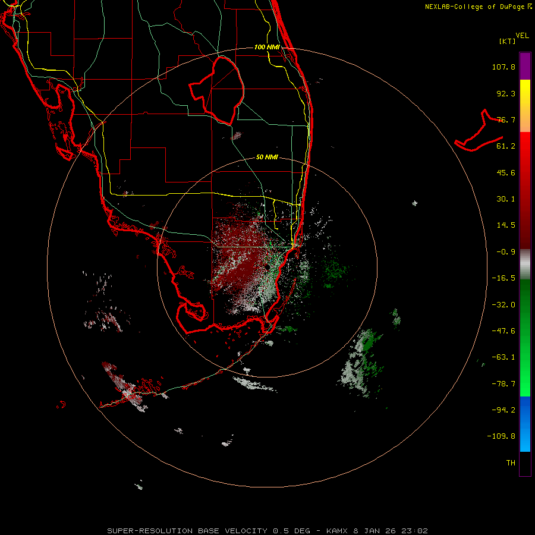Viewport: 535px width, 535px height.
Task: Click Lake Okeechobee outline on the map
Action: pyautogui.click(x=216, y=90)
